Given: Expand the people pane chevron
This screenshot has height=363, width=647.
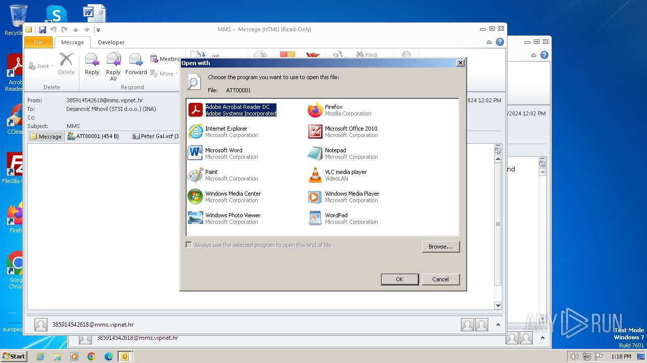Looking at the screenshot, I should pyautogui.click(x=498, y=325).
